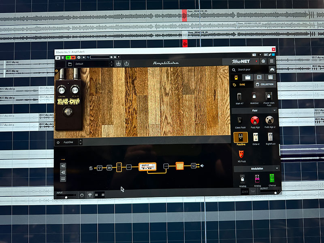
Task: Switch gear sorting to TYPE
Action: click(242, 85)
